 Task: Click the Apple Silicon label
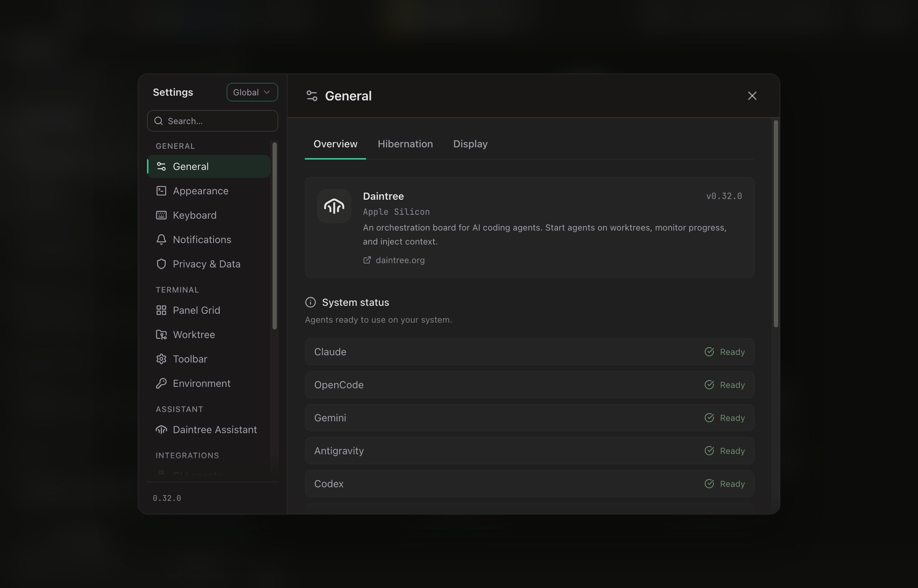pos(396,212)
